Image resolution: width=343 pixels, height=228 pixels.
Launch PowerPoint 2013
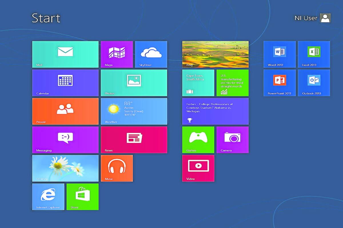(x=280, y=83)
